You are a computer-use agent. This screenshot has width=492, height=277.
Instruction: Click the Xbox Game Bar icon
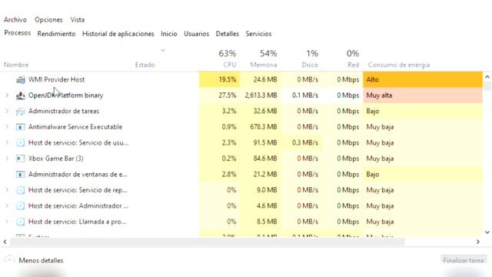tap(21, 159)
